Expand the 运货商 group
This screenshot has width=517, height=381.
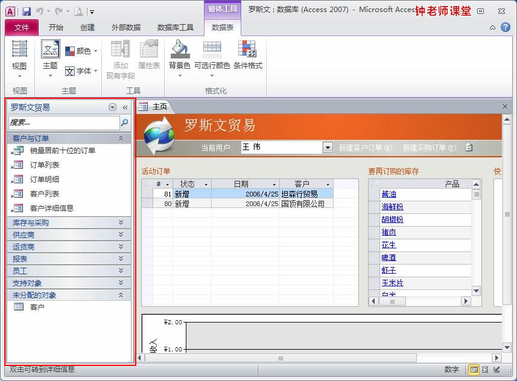pyautogui.click(x=69, y=247)
